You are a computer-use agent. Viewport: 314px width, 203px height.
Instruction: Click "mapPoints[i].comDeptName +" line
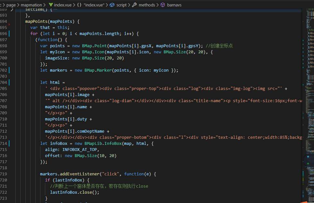pyautogui.click(x=77, y=131)
